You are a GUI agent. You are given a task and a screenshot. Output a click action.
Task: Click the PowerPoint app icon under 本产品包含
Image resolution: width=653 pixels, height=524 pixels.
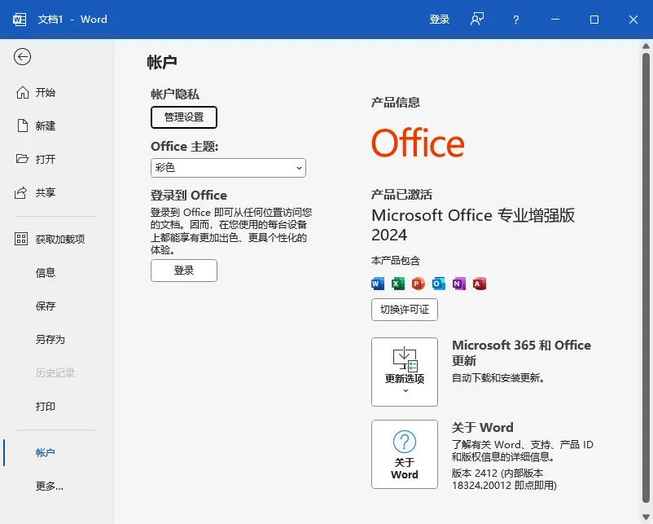coord(419,284)
